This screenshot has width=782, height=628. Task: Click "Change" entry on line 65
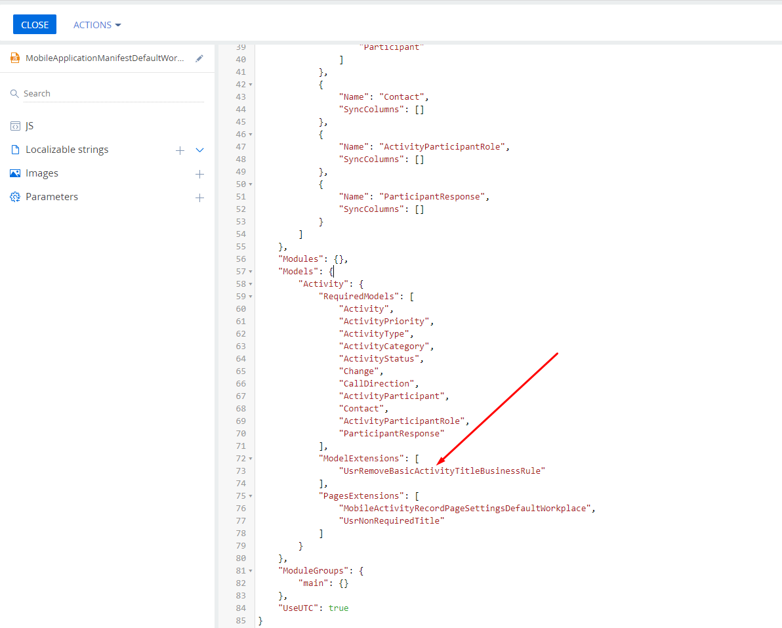(359, 371)
